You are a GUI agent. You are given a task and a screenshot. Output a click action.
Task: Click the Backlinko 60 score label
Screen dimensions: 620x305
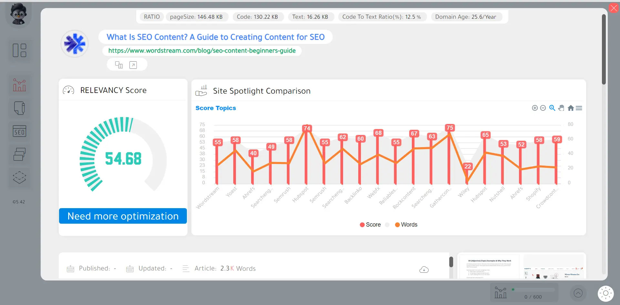[x=361, y=138]
